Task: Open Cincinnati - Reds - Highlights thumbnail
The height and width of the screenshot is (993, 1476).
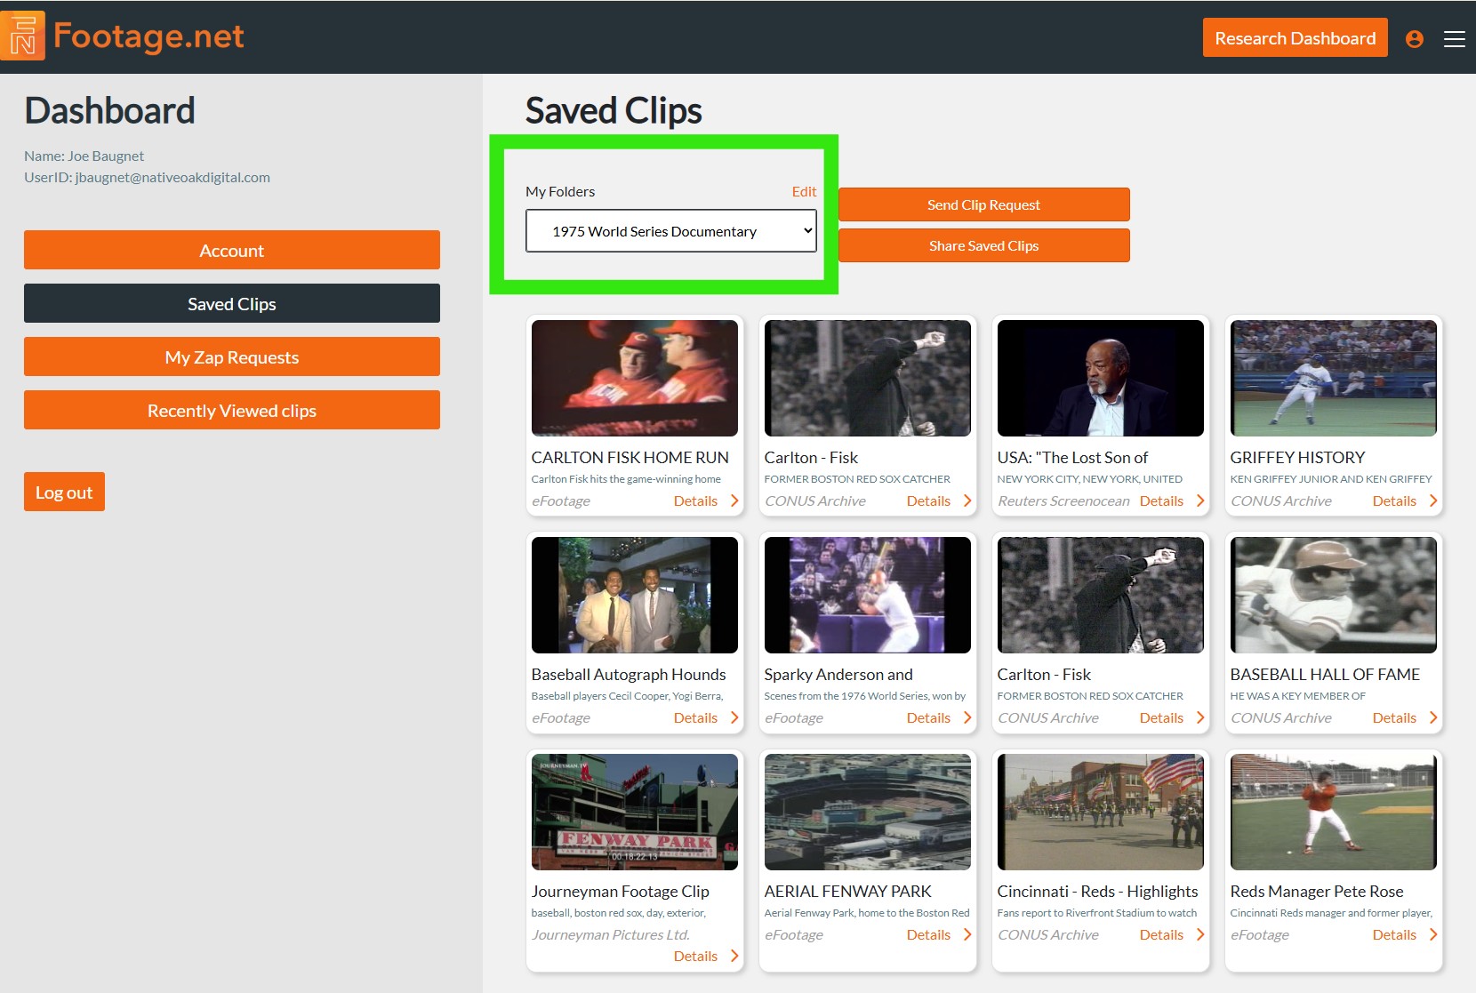Action: pos(1101,813)
